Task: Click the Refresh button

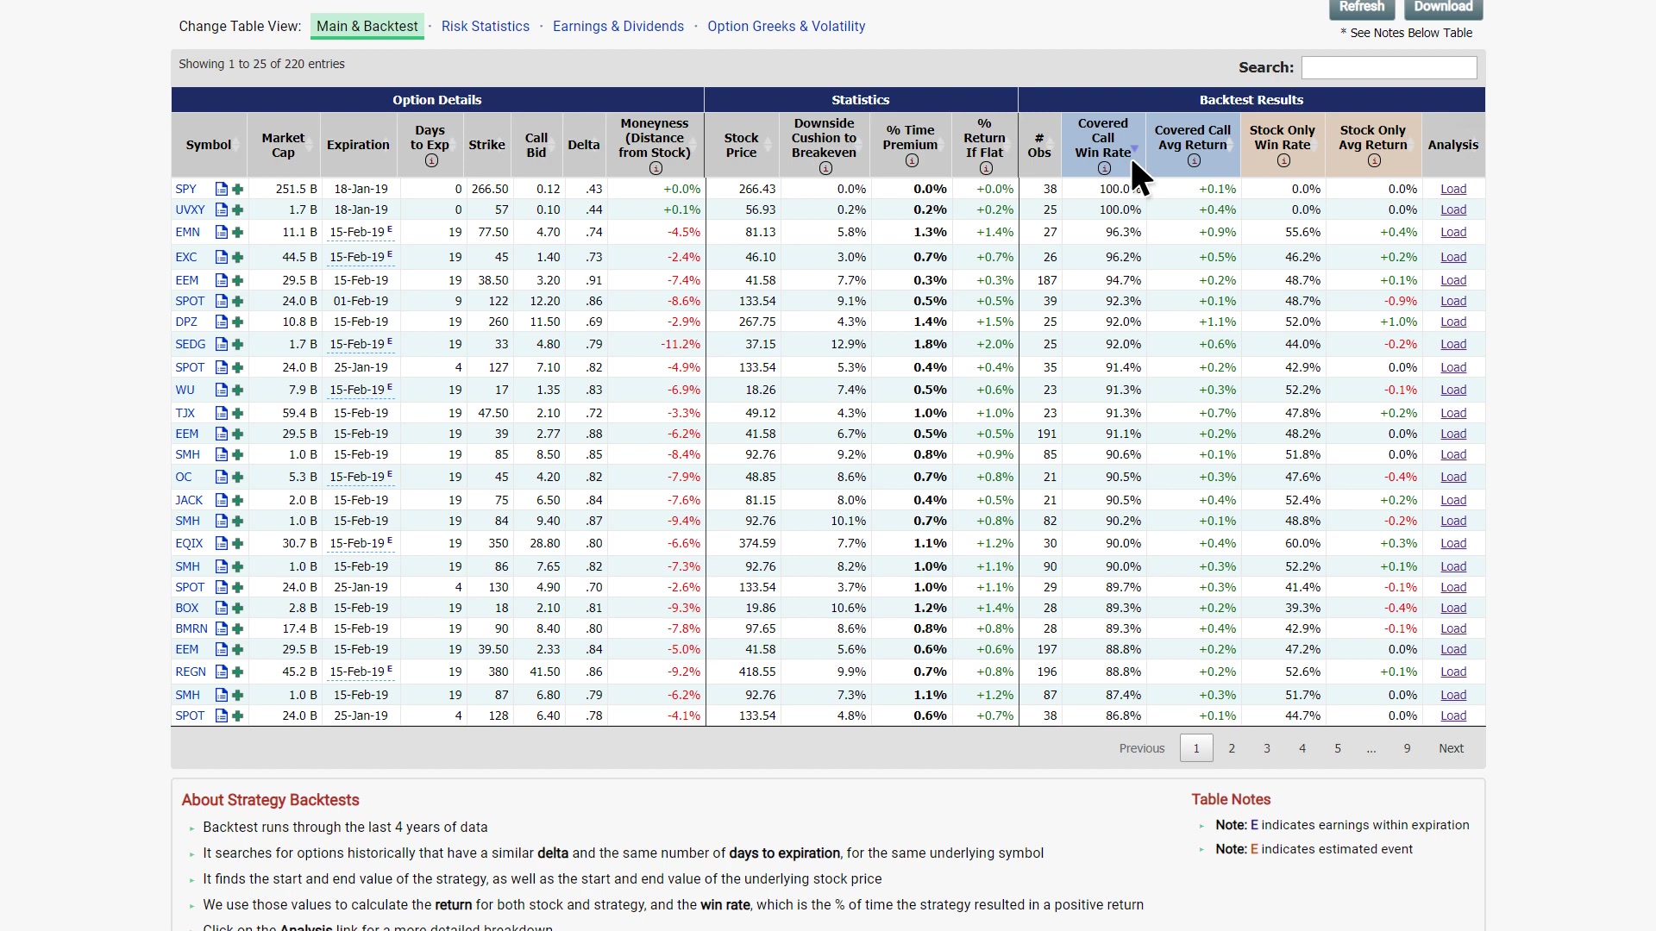Action: [1362, 8]
